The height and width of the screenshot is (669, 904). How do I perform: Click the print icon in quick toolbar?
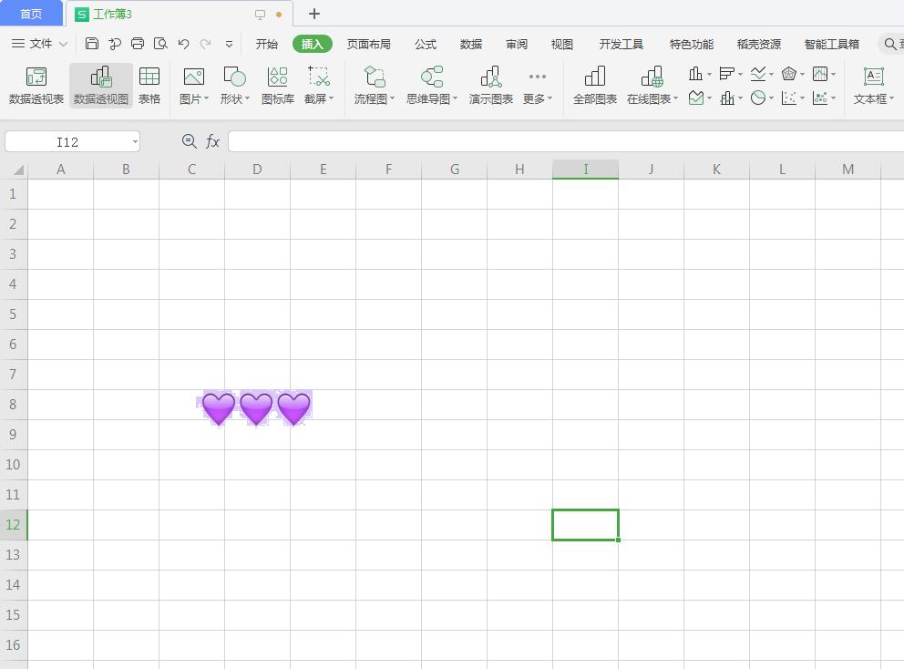(x=138, y=43)
